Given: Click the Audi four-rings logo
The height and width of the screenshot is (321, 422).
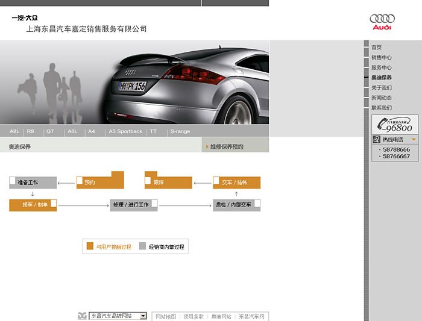Looking at the screenshot, I should tap(382, 19).
